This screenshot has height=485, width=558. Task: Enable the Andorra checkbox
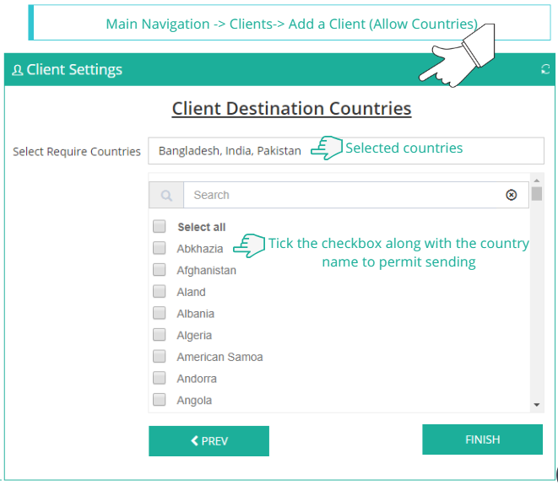(159, 378)
